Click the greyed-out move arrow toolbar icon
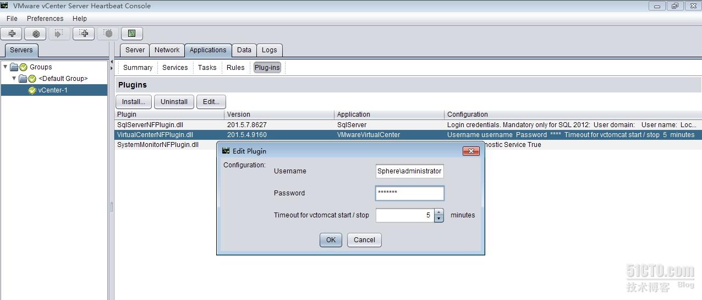The height and width of the screenshot is (300, 702). pos(59,34)
